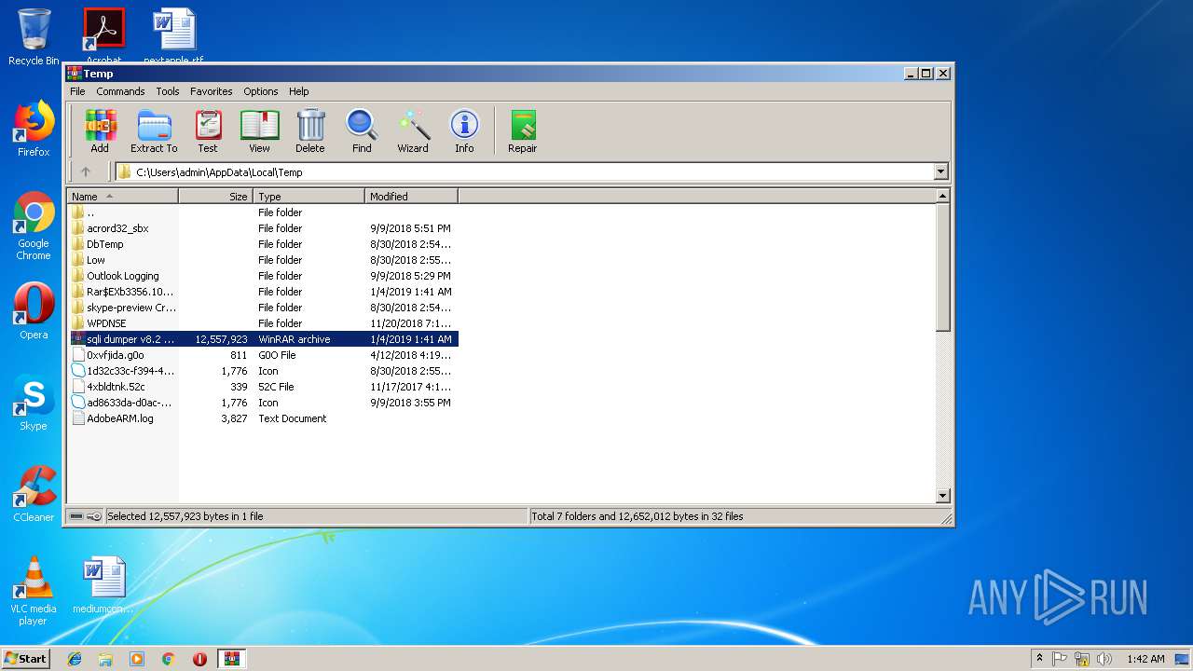Launch the Wizard tool

pos(413,130)
